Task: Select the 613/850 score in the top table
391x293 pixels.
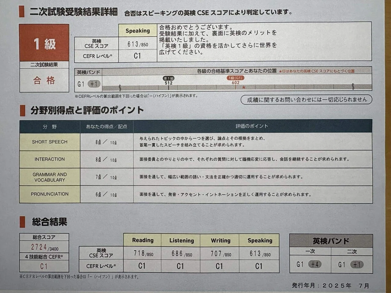Action: point(137,44)
